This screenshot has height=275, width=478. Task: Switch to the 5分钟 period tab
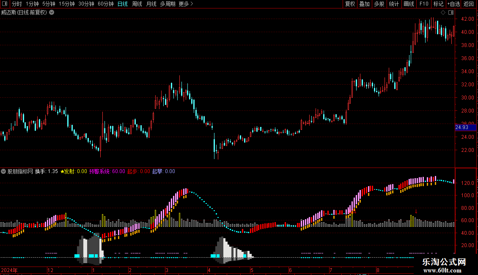tap(49, 4)
